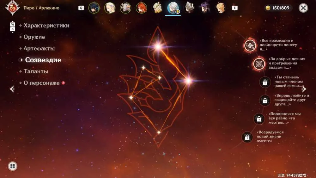This screenshot has height=178, width=316.
Task: Open the Артефакты menu section
Action: pyautogui.click(x=39, y=49)
